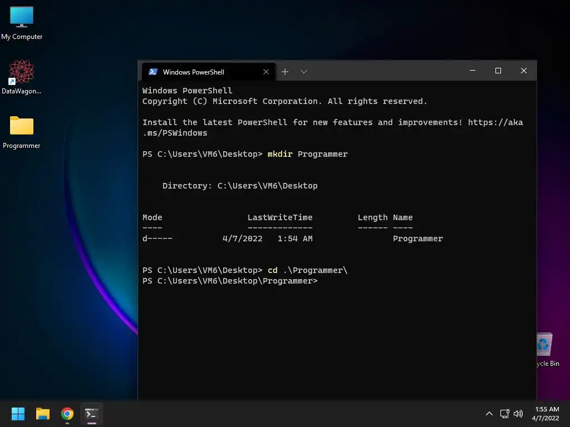Click the 'cd .\Programmer\' command text
Screen dimensions: 570x427
(307, 270)
